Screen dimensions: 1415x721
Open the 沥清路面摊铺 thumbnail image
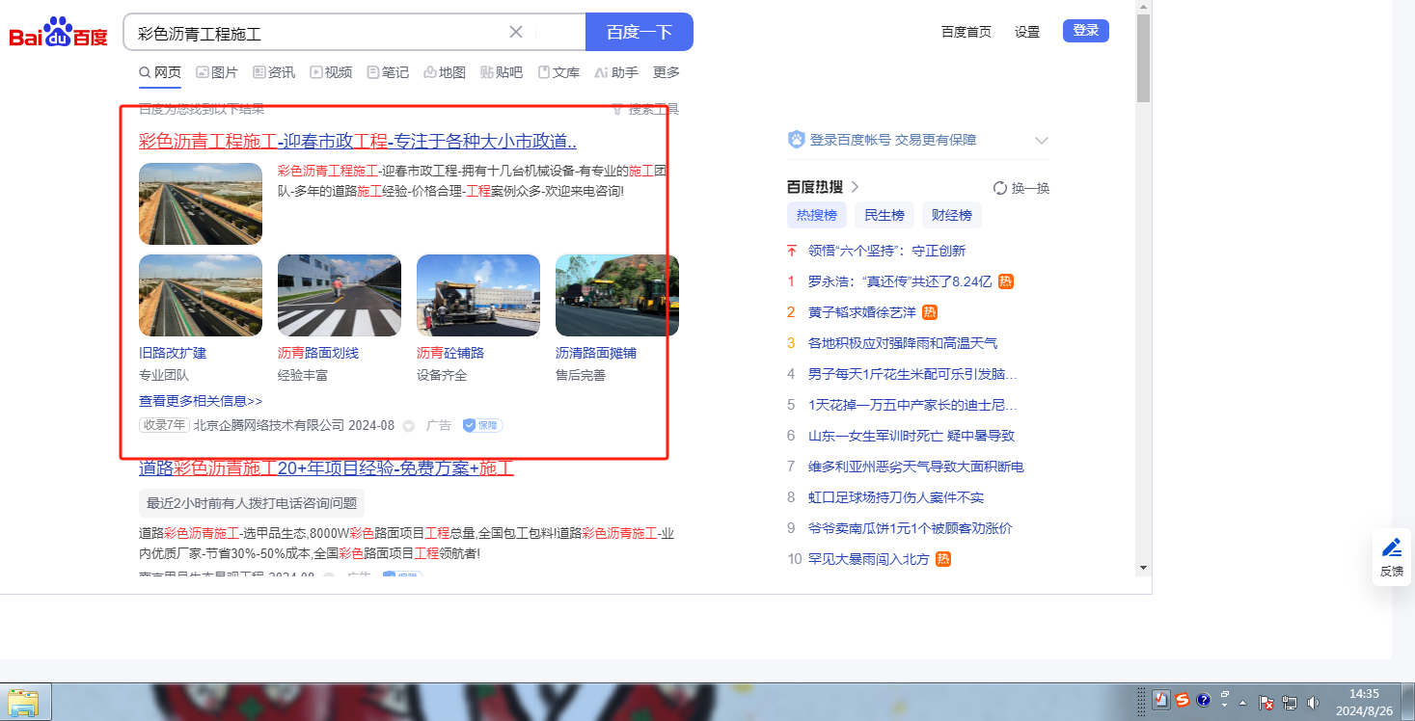point(617,295)
